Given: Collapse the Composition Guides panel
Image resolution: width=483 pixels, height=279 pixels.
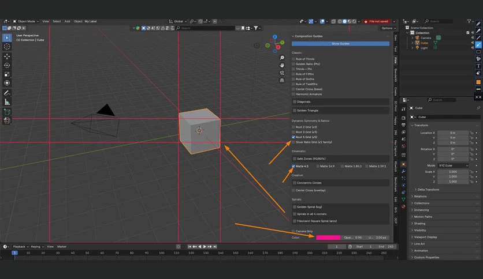Looking at the screenshot, I should coord(293,36).
